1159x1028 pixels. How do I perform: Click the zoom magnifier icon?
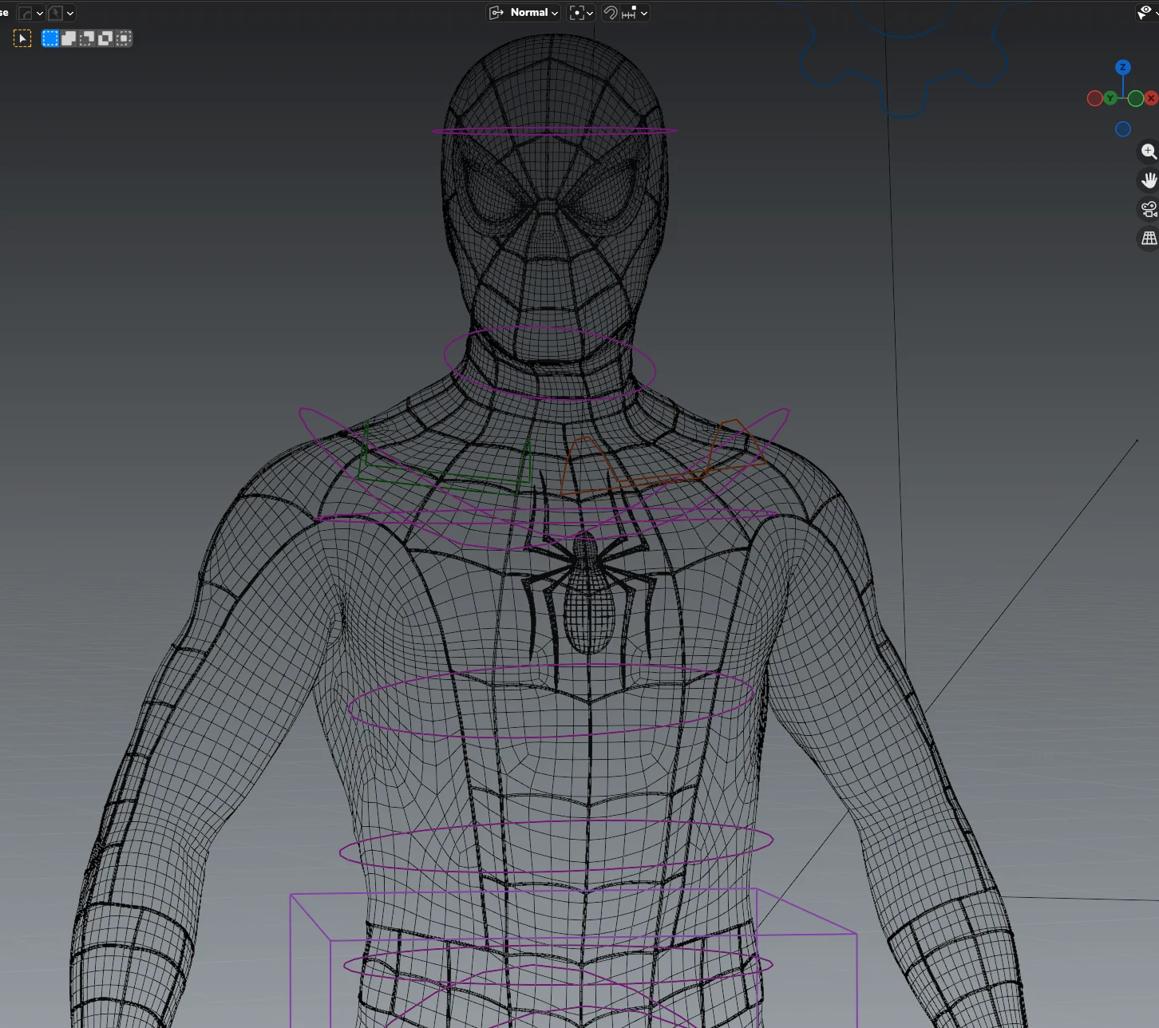coord(1149,151)
